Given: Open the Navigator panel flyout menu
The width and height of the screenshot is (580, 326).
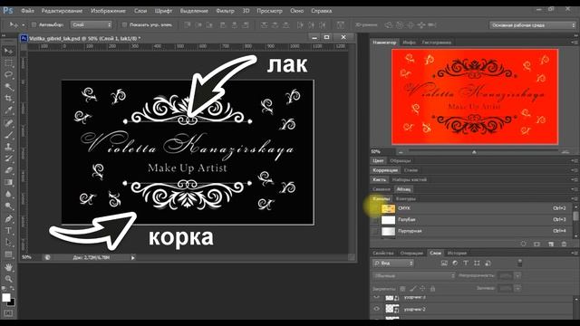Looking at the screenshot, I should pyautogui.click(x=574, y=43).
